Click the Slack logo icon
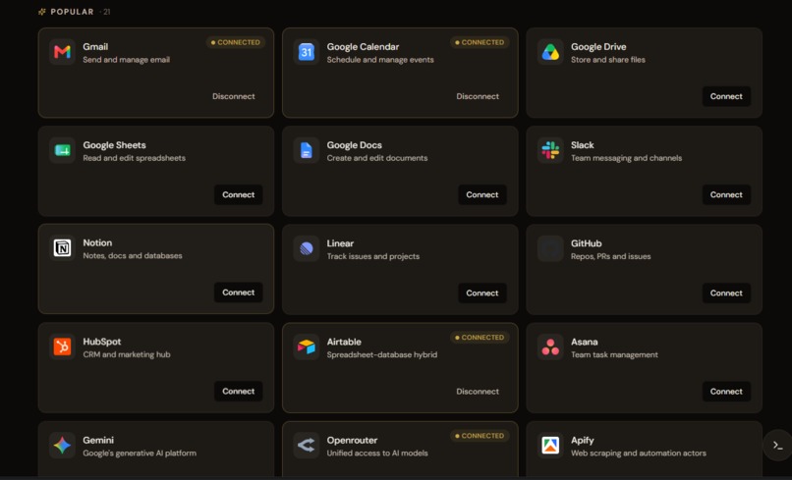792x480 pixels. click(550, 150)
